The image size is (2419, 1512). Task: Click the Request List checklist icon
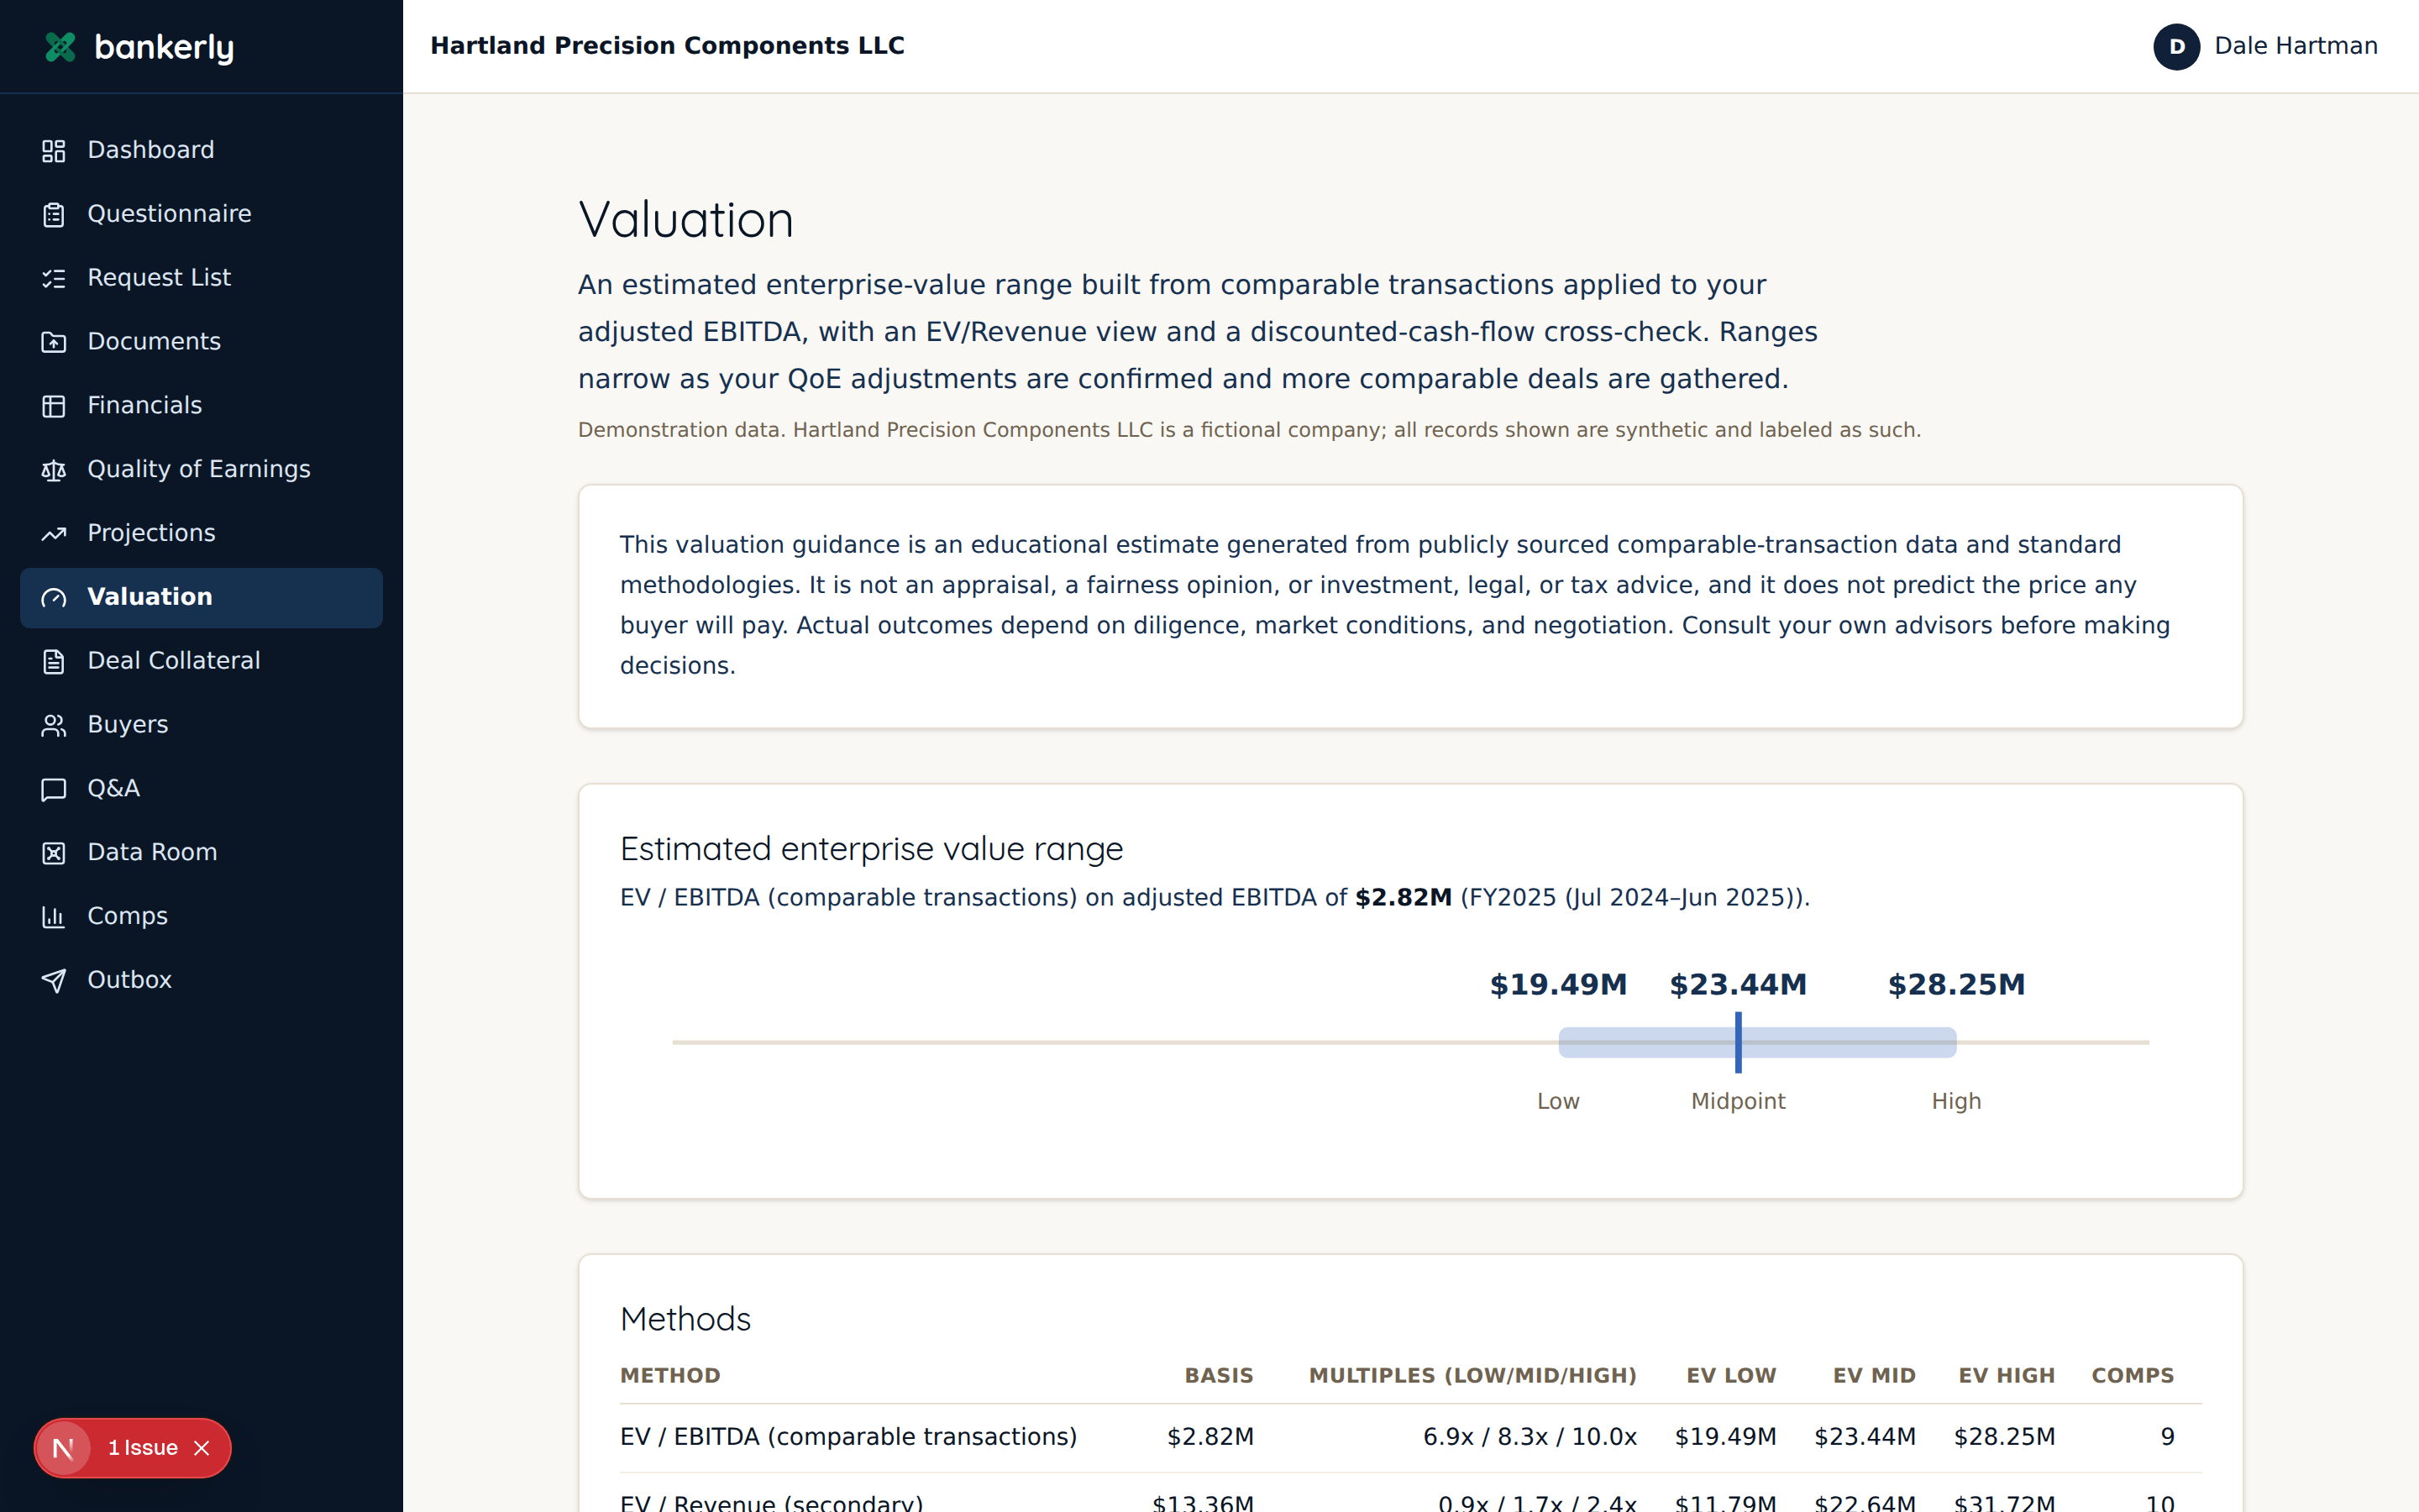54,279
